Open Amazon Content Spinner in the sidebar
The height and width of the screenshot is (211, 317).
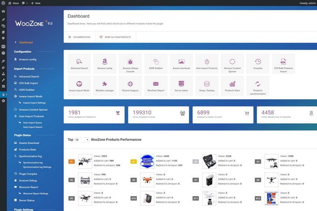[x=33, y=110]
